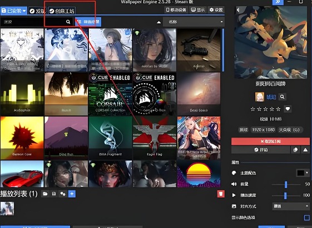
Task: Open the Installed tab dropdown
Action: point(13,11)
